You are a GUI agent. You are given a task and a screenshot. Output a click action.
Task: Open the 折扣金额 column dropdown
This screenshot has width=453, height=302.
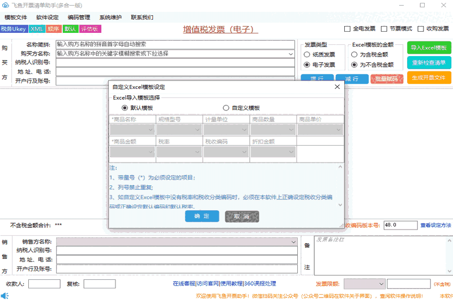(x=273, y=152)
